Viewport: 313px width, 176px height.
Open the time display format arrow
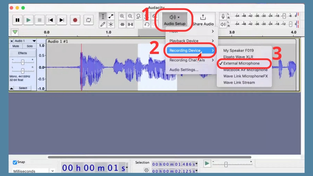pos(127,167)
